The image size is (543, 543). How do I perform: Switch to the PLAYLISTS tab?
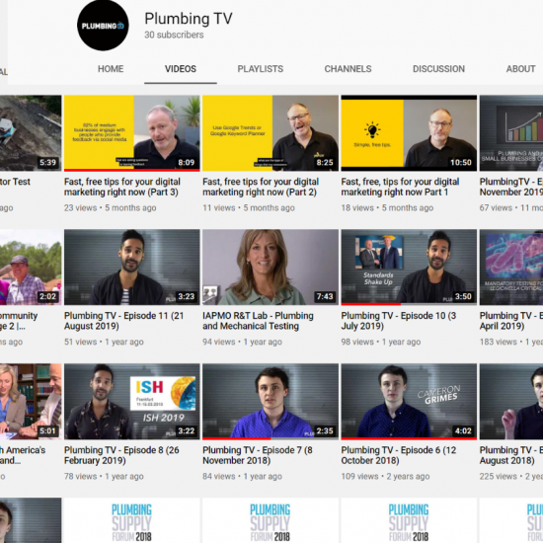261,69
